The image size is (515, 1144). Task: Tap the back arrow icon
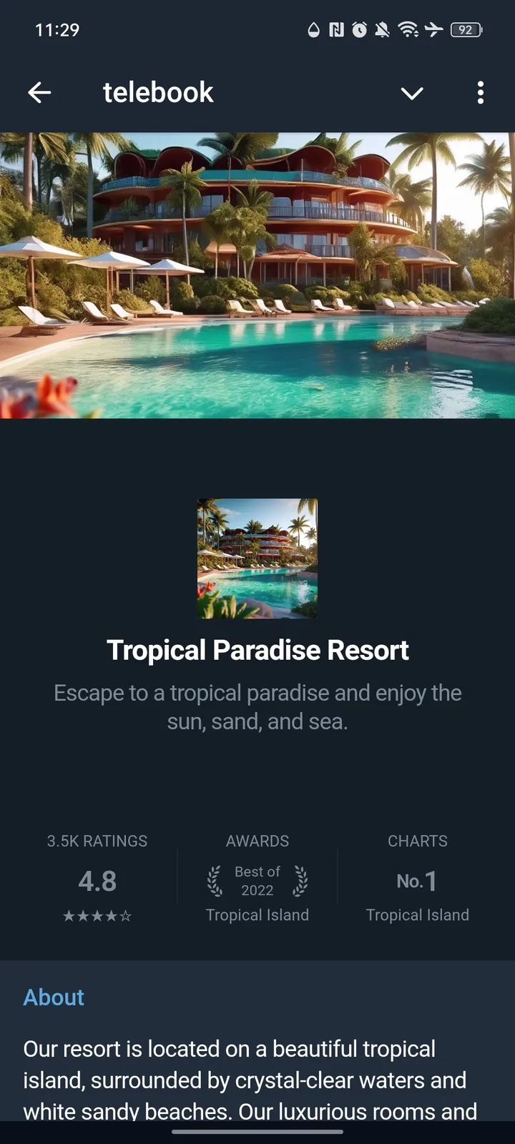coord(39,92)
